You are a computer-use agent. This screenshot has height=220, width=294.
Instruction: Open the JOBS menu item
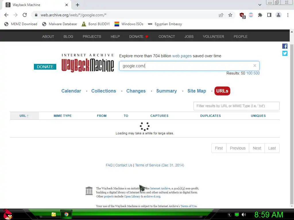coord(189,36)
